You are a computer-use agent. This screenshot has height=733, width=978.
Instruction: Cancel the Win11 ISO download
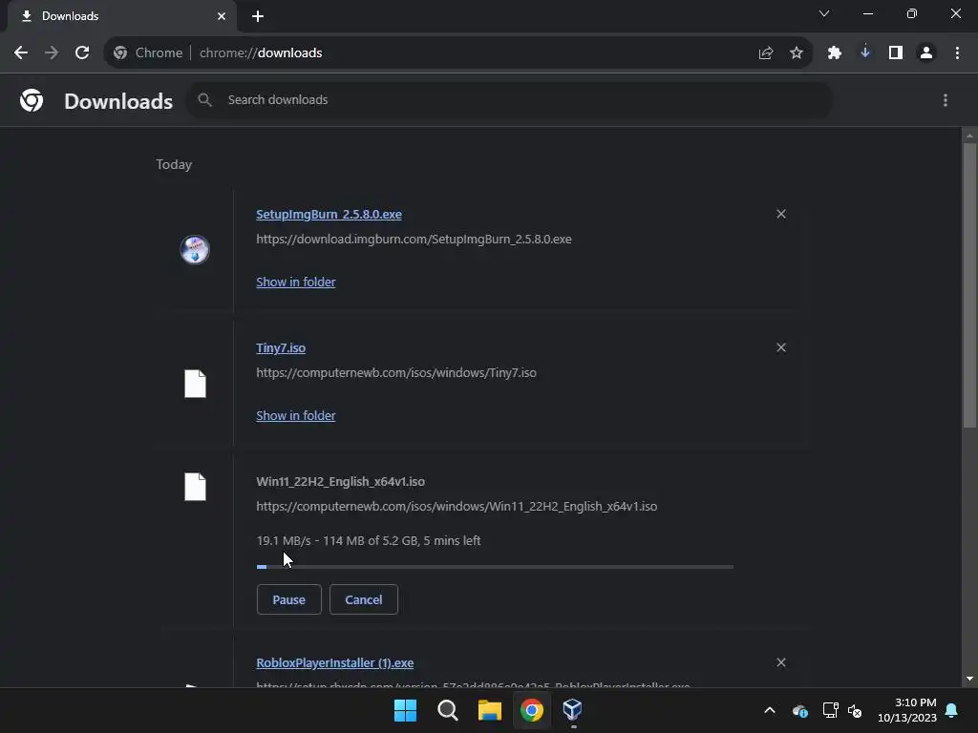(364, 599)
